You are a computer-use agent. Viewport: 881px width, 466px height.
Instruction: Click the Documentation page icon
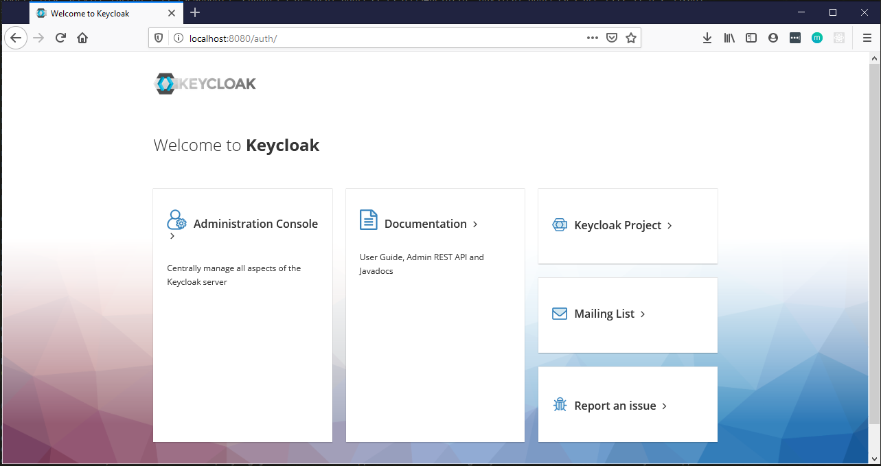click(369, 220)
